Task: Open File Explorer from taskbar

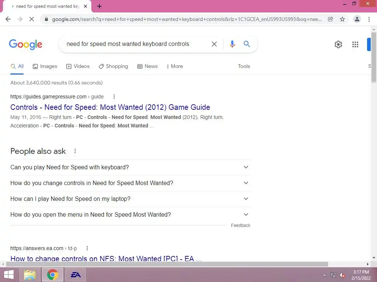Action: click(x=30, y=275)
